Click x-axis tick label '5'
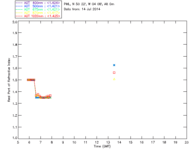The width and height of the screenshot is (192, 154). tap(18, 142)
